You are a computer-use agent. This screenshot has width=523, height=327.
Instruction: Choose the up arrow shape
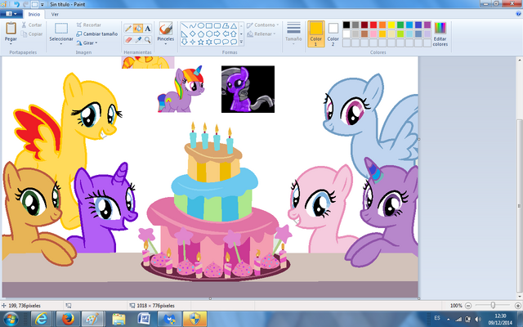coord(234,34)
